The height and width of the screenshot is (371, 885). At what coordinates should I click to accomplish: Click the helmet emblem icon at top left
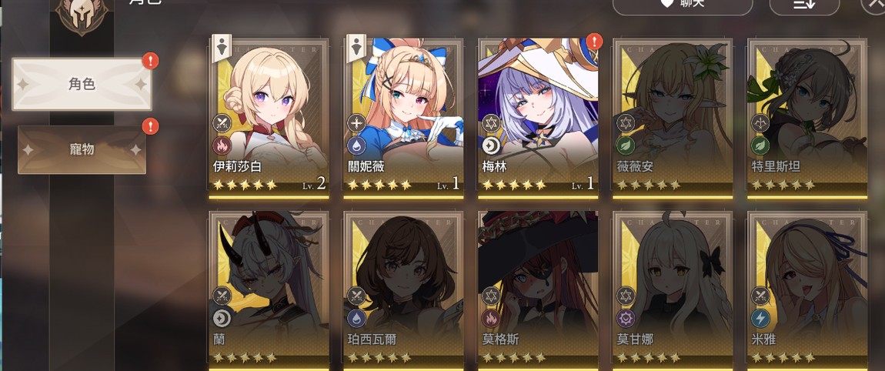82,14
